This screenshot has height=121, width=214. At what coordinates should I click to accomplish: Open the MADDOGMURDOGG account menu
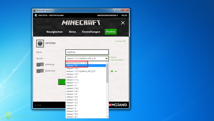point(108,15)
